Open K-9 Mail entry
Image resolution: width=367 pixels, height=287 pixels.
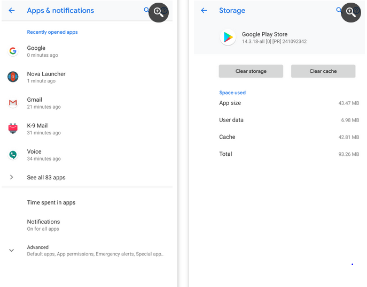[x=87, y=129]
